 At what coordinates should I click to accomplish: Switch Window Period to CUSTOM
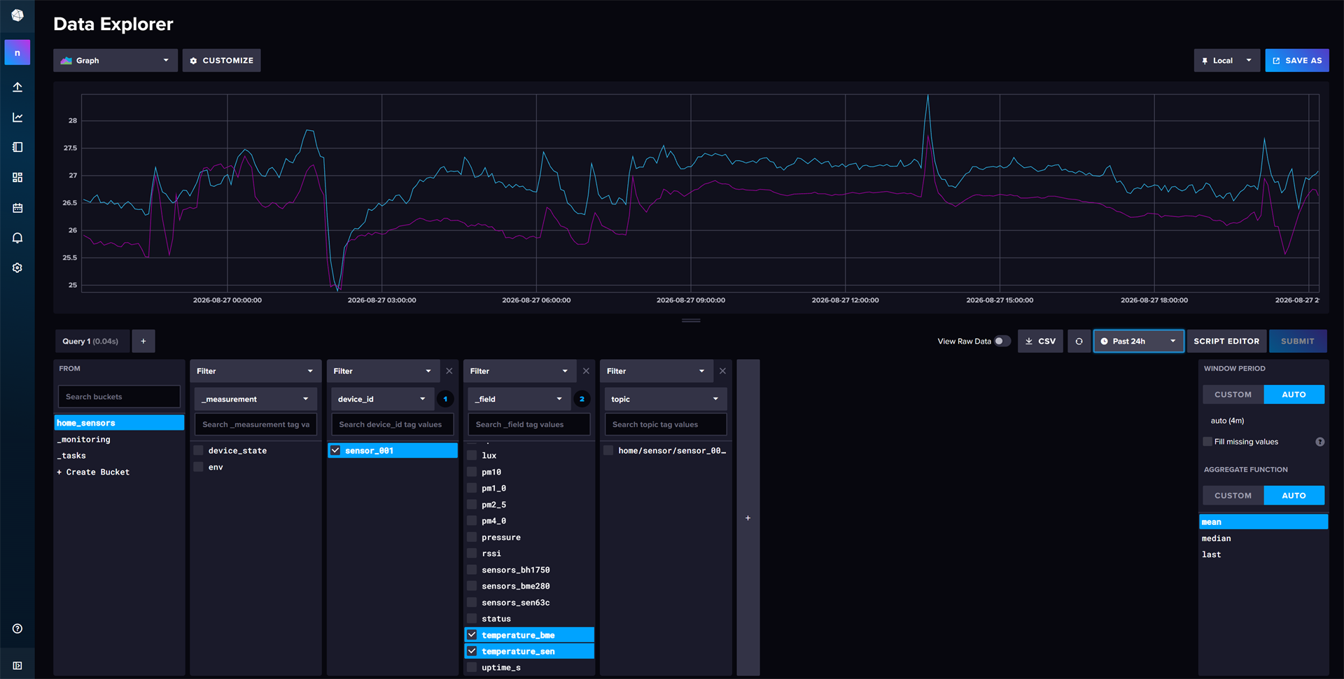pyautogui.click(x=1233, y=394)
